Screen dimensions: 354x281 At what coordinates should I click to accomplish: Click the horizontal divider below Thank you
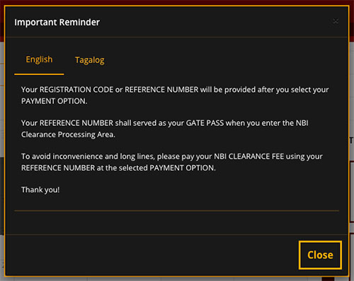(176, 210)
